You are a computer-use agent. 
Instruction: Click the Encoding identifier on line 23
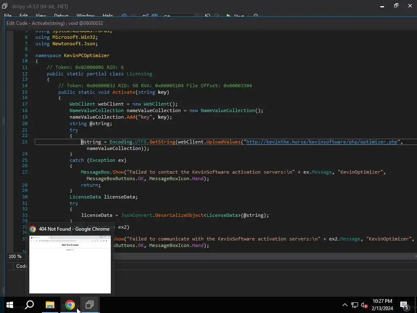121,142
